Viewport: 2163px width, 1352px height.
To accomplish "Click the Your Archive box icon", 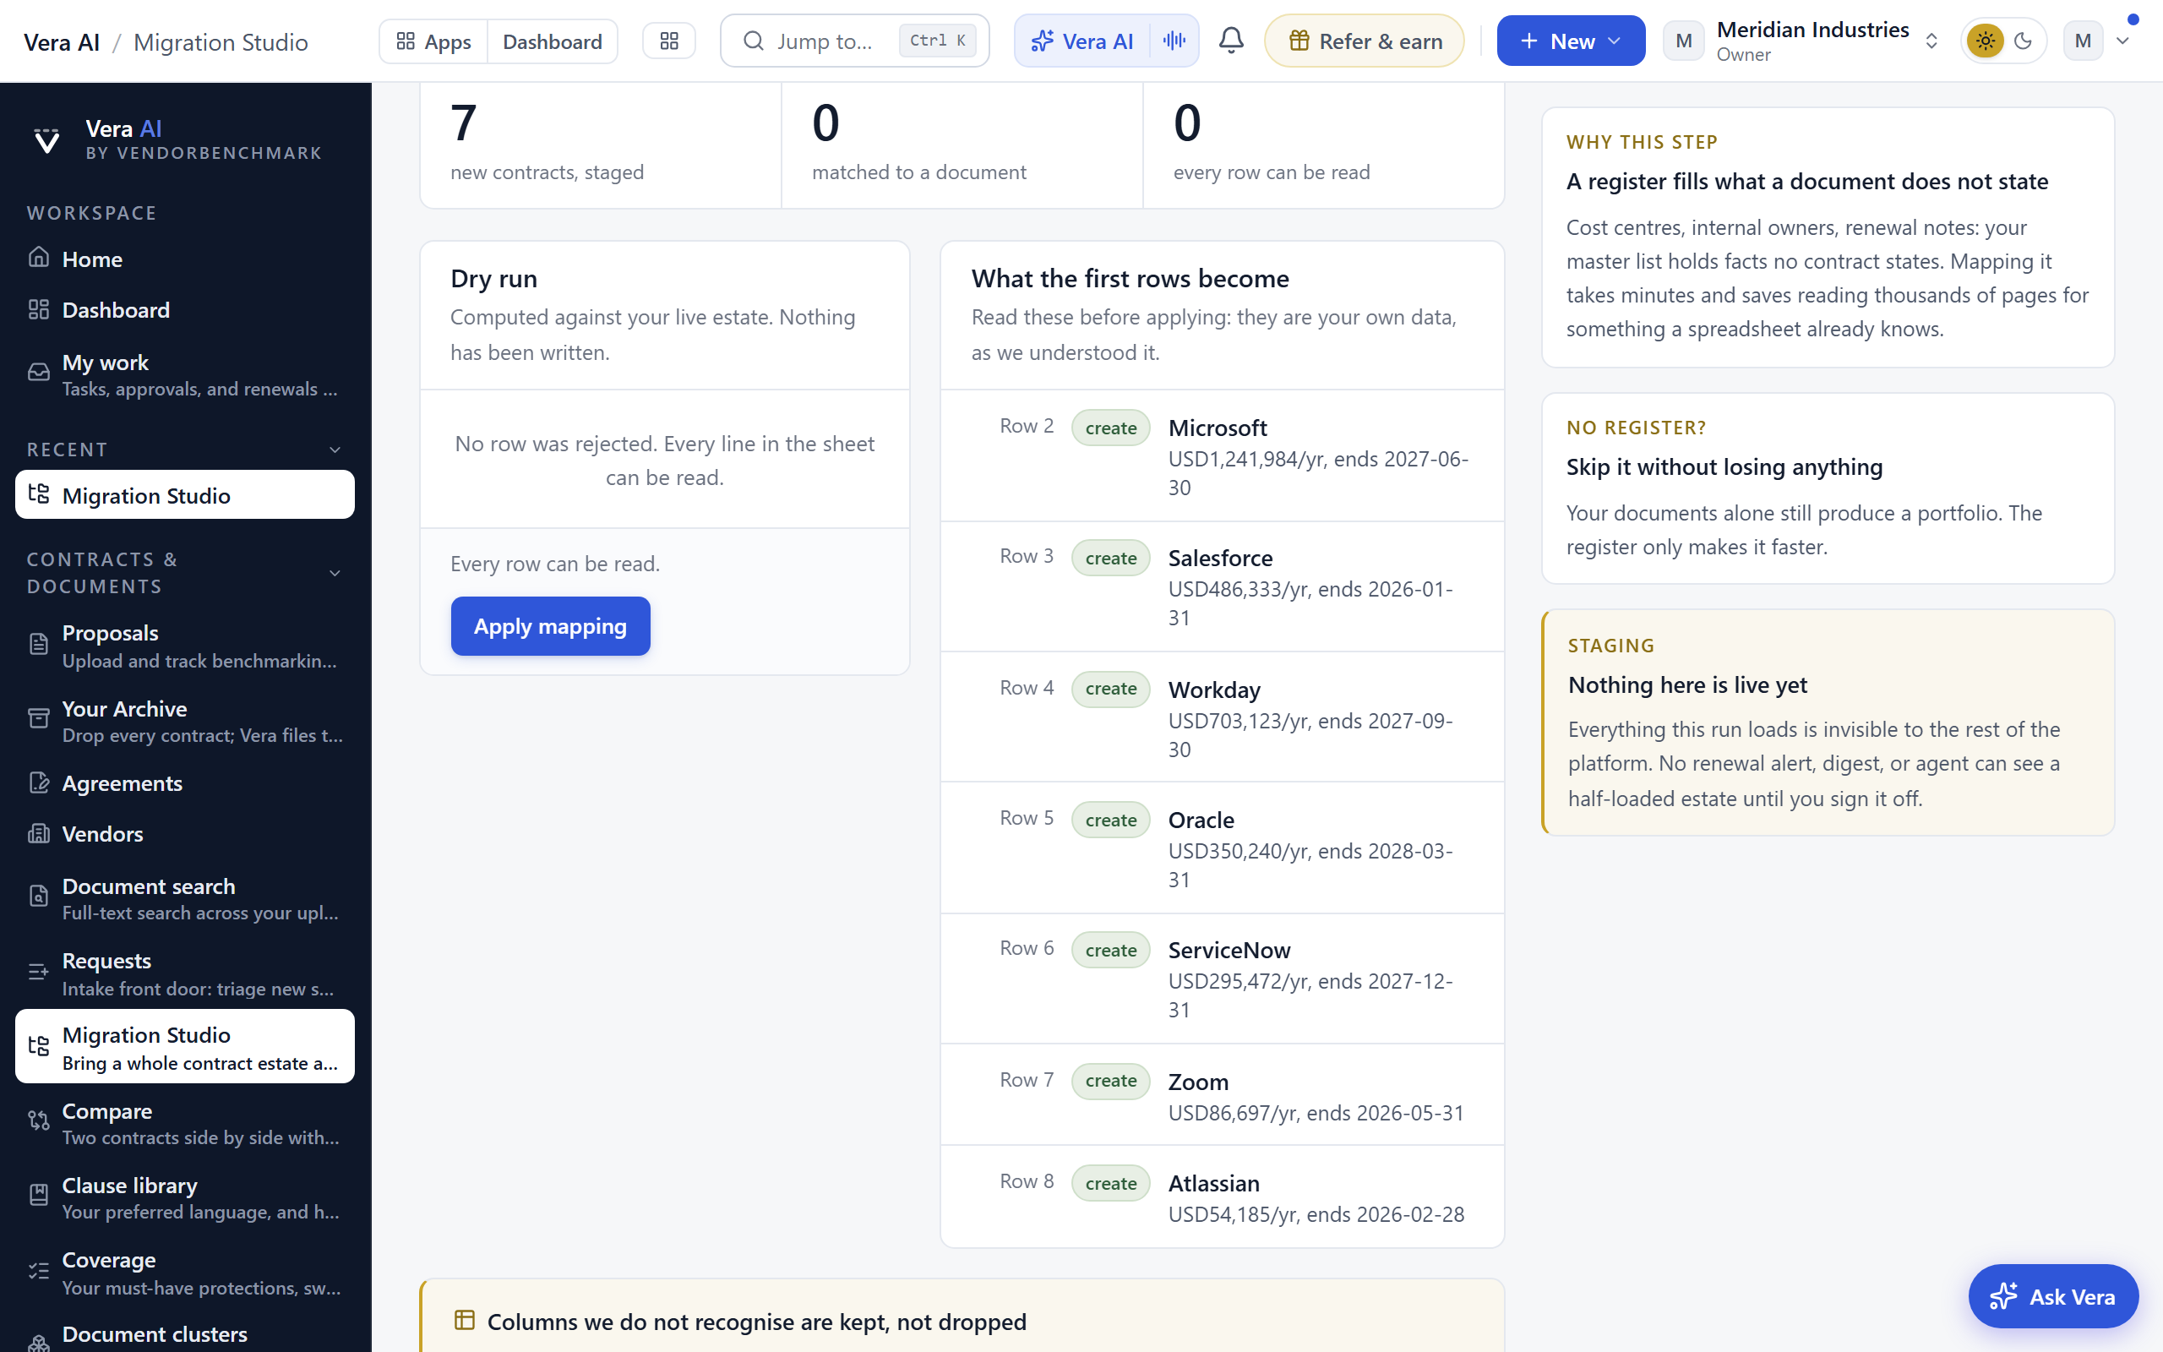I will [x=38, y=720].
